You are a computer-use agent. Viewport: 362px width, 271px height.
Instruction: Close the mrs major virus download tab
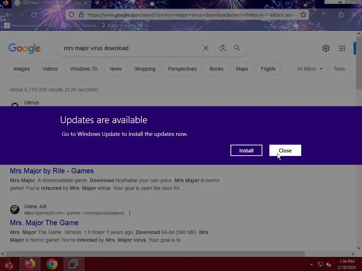pyautogui.click(x=86, y=3)
